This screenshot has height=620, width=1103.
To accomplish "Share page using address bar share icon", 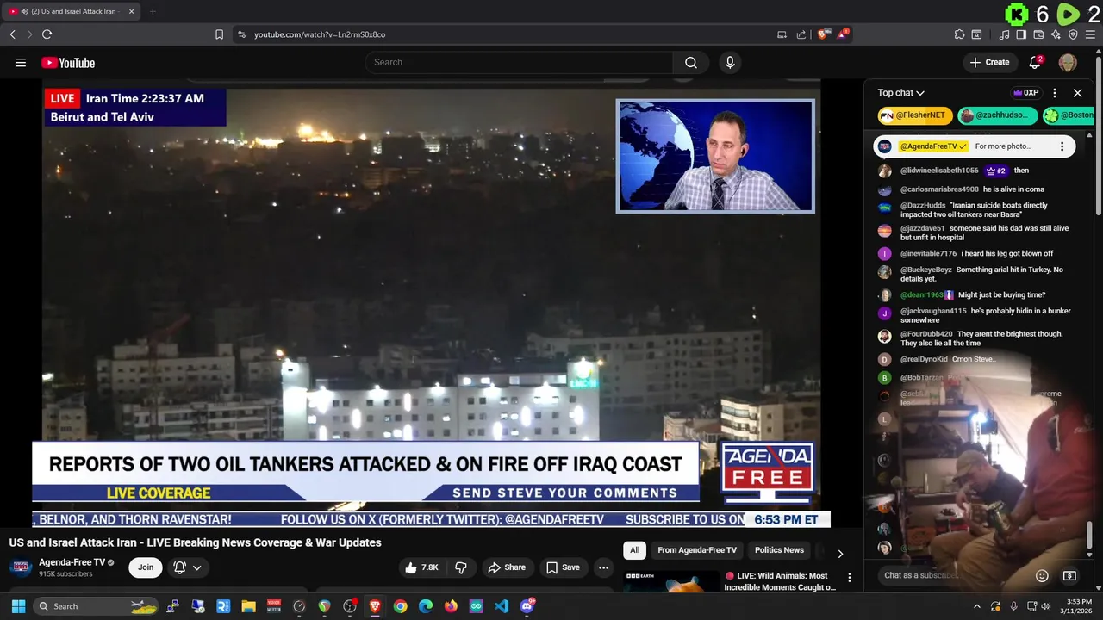I will tap(801, 34).
